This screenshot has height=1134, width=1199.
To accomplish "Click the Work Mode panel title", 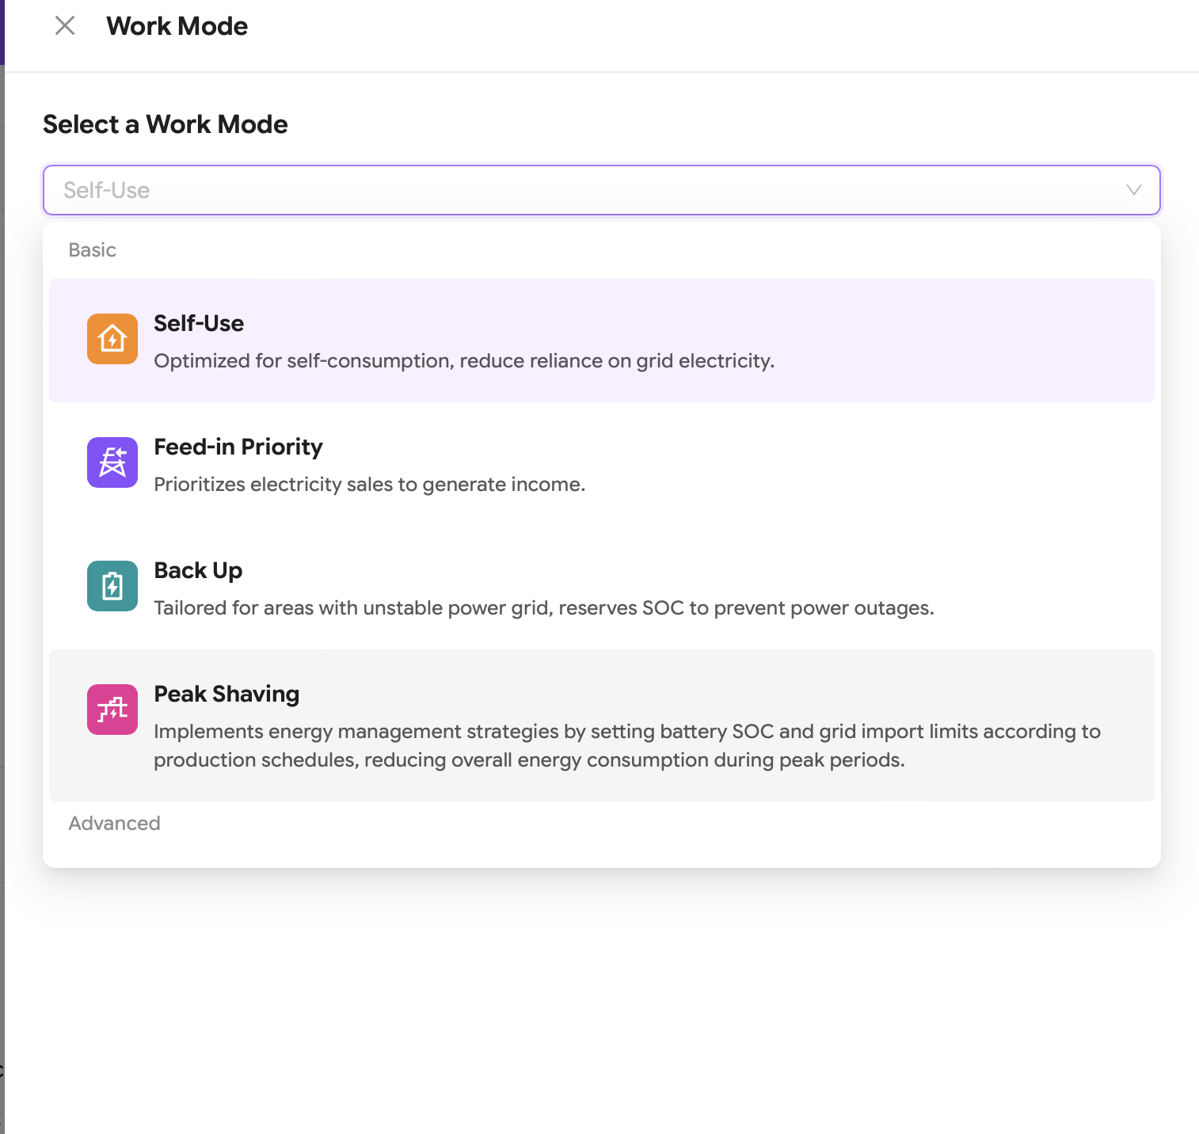I will (177, 26).
